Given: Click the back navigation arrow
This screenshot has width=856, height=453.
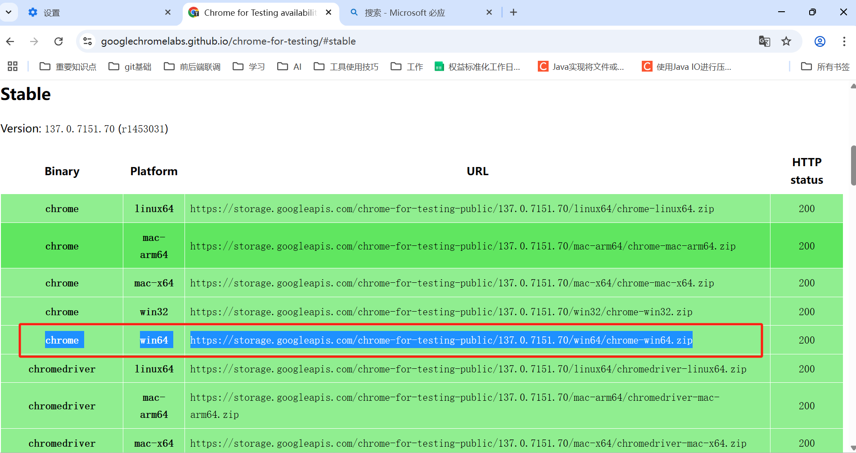Looking at the screenshot, I should click(10, 41).
